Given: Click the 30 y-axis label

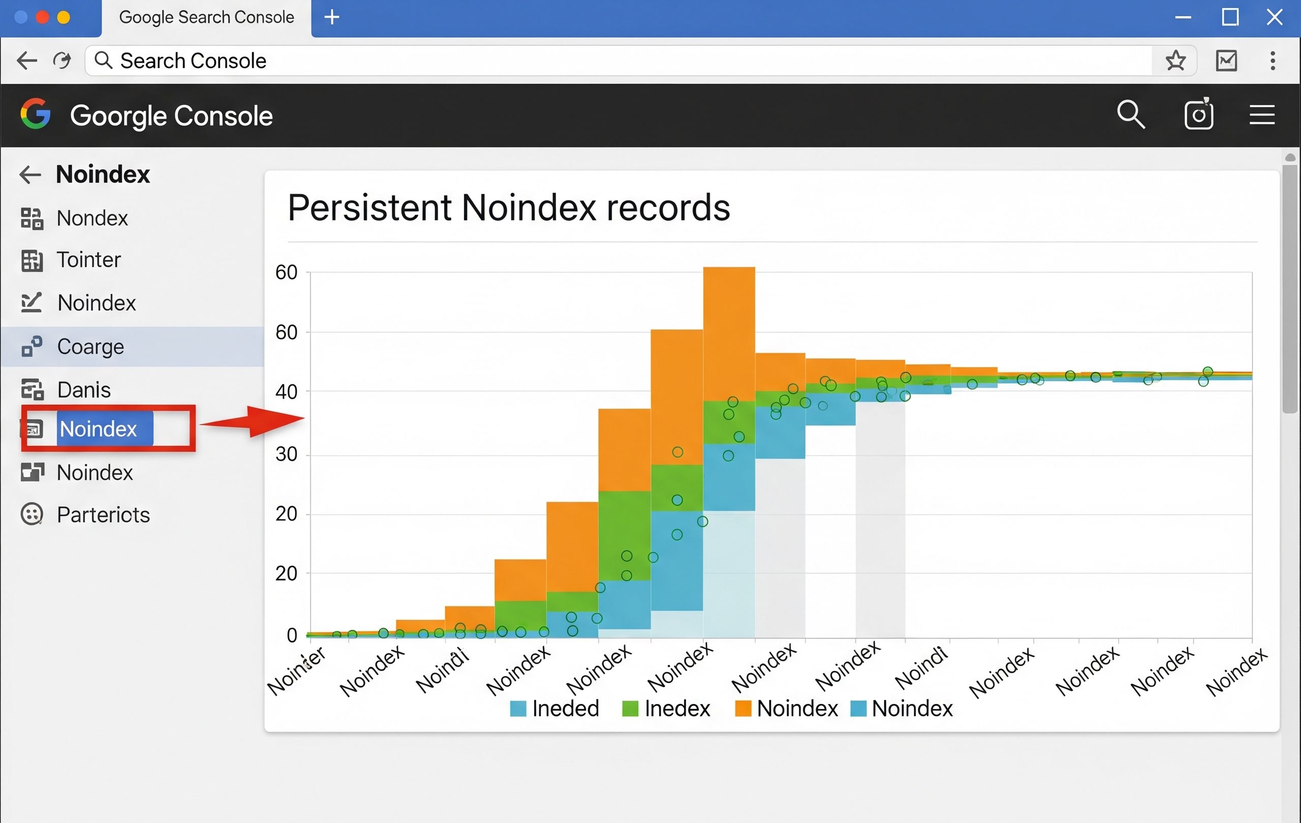Looking at the screenshot, I should tap(286, 454).
